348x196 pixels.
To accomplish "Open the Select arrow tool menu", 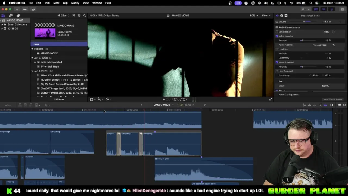I will coord(47,105).
